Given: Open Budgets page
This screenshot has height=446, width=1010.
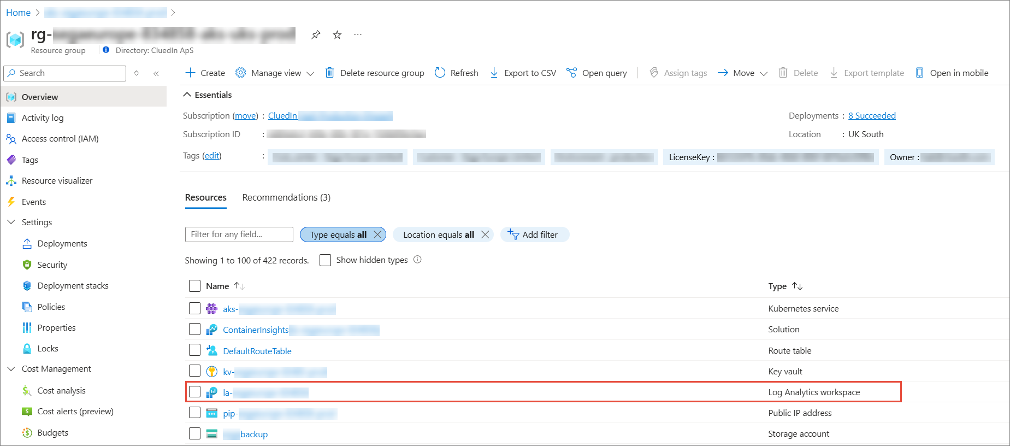Looking at the screenshot, I should pos(53,432).
